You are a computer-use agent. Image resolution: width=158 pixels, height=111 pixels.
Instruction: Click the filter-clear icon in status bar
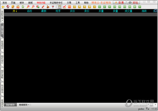pos(147,109)
